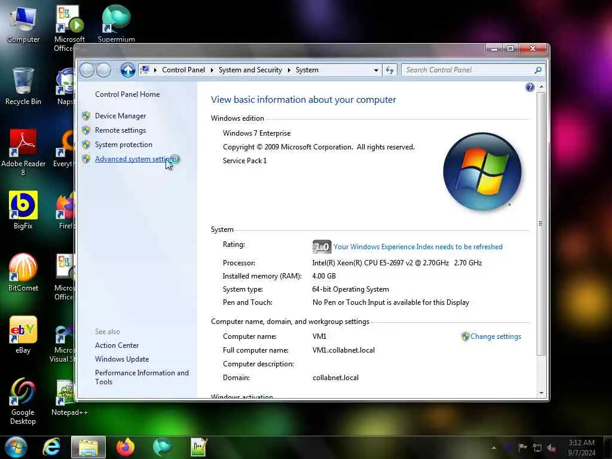Open the Action Center flag tray icon
This screenshot has width=612, height=459.
click(x=522, y=447)
